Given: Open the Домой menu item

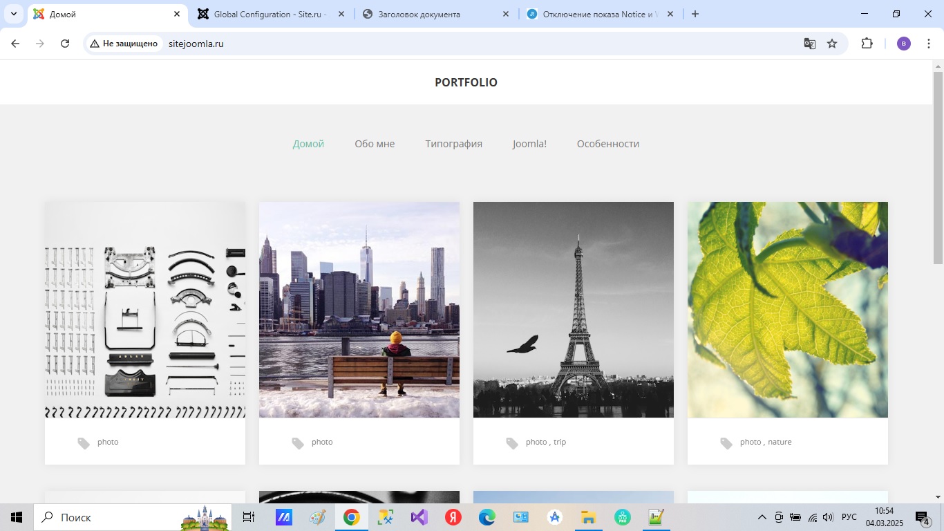Looking at the screenshot, I should point(308,144).
